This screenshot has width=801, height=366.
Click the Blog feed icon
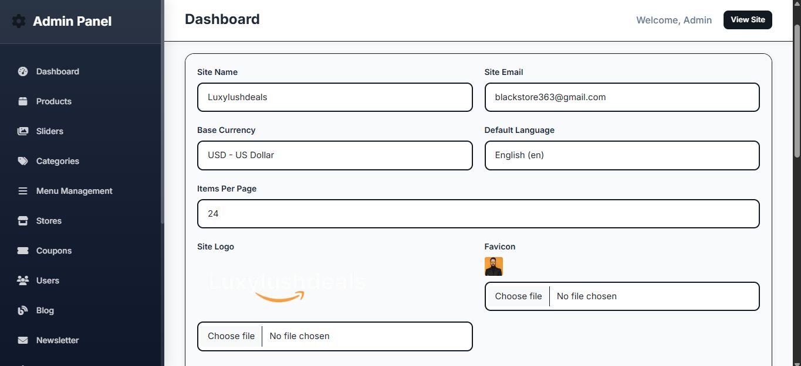point(23,310)
